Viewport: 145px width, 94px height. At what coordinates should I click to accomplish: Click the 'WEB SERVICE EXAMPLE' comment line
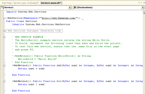coord(28,37)
